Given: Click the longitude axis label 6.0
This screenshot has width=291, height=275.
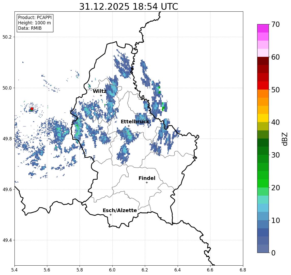Looking at the screenshot, I should tap(113, 270).
